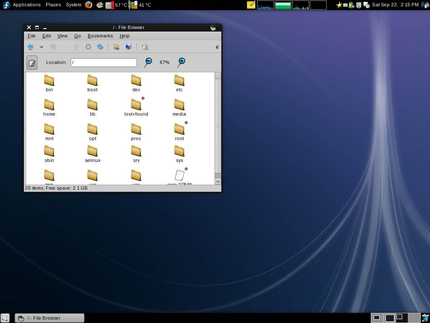This screenshot has height=323, width=430.
Task: Select the selinux folder
Action: [x=92, y=154]
